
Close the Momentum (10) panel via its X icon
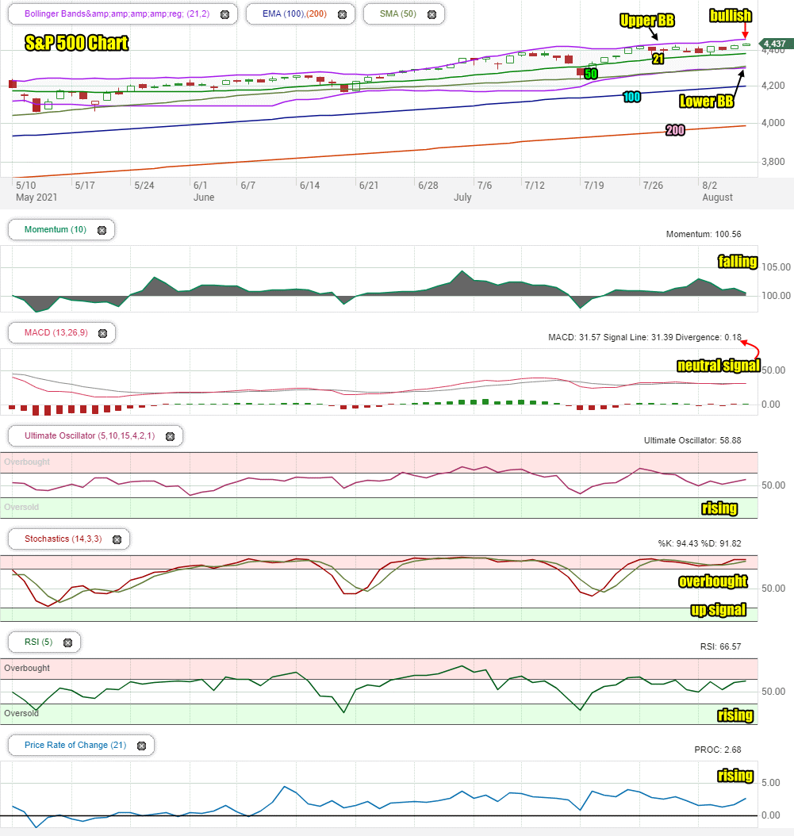pyautogui.click(x=102, y=230)
